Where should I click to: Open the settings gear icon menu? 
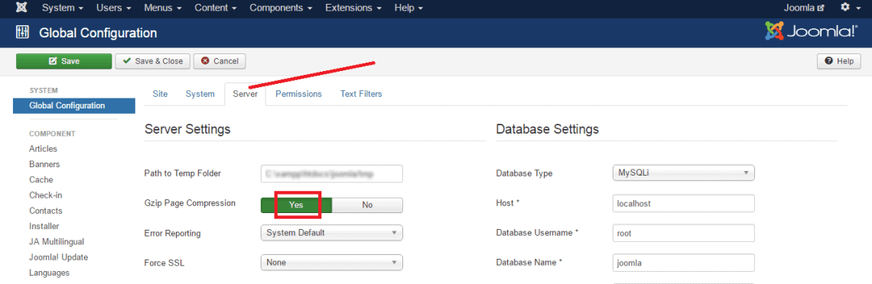(848, 8)
